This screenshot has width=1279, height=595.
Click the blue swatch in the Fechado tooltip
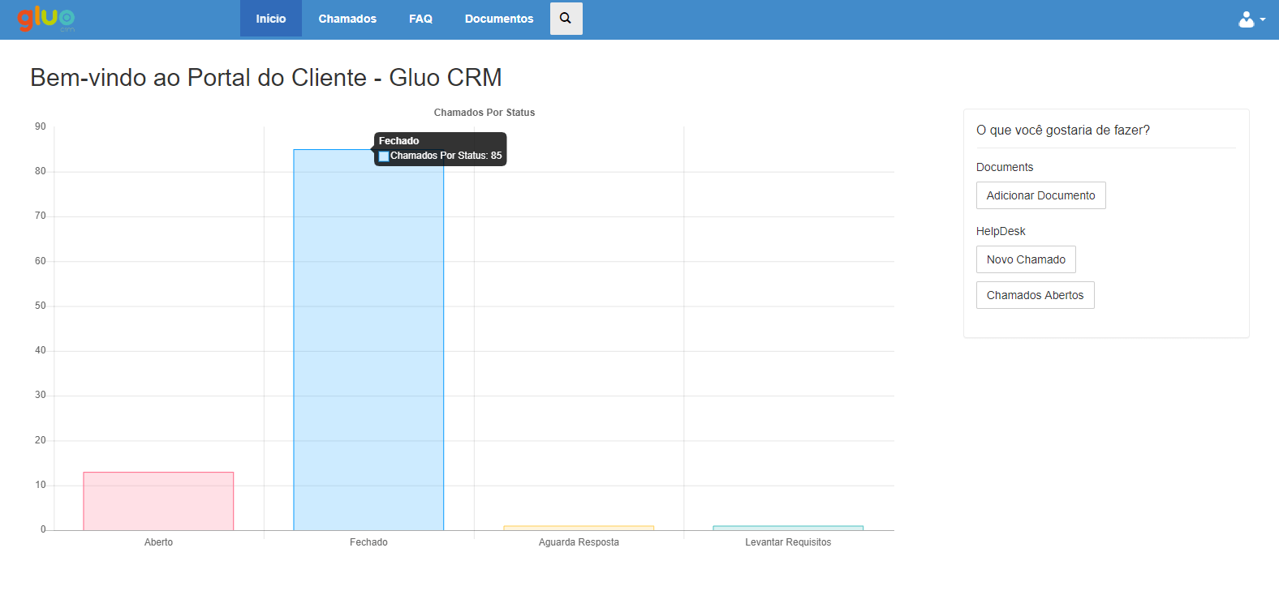[384, 156]
